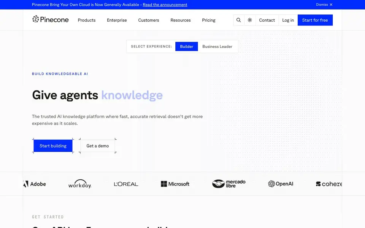The width and height of the screenshot is (365, 228).
Task: Click the Contact link
Action: point(267,20)
